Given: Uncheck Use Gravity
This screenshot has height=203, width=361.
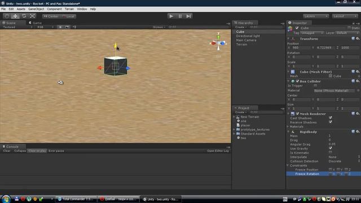Looking at the screenshot, I should click(x=331, y=148).
